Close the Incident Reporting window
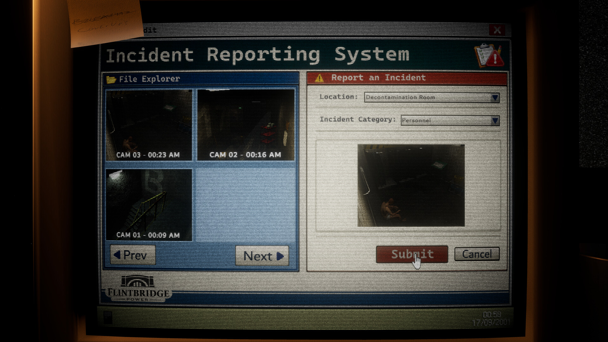This screenshot has width=608, height=342. click(497, 30)
